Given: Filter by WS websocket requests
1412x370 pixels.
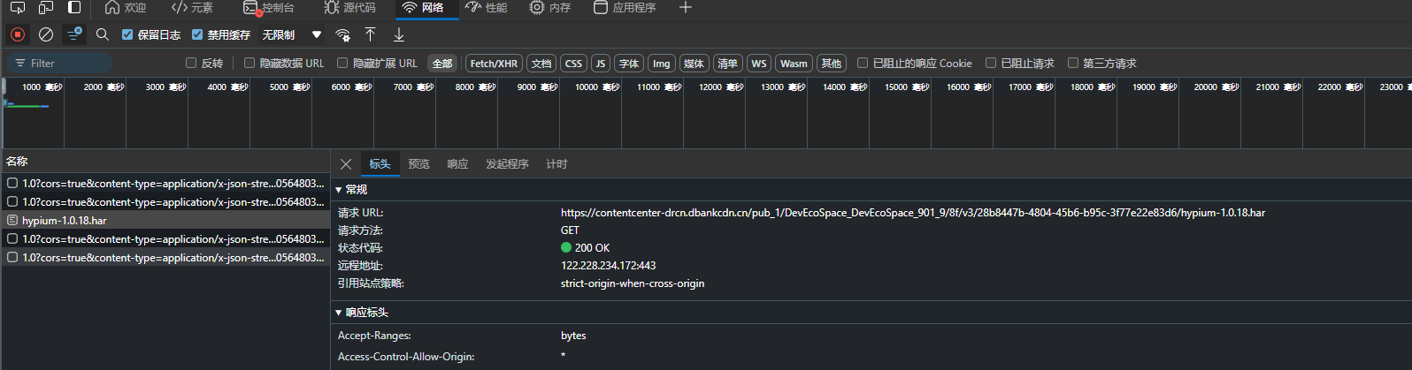Looking at the screenshot, I should (x=759, y=64).
